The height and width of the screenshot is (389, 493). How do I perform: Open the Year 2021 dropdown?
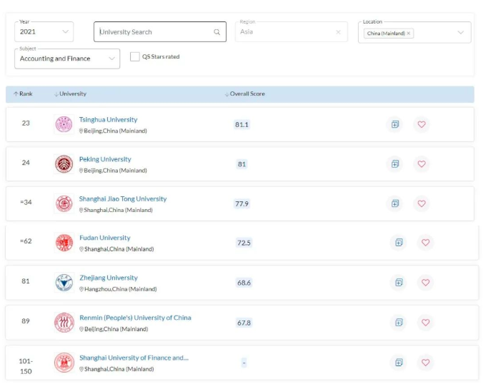point(44,31)
